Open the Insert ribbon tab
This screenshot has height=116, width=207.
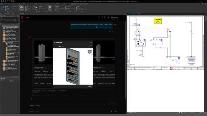[11, 4]
